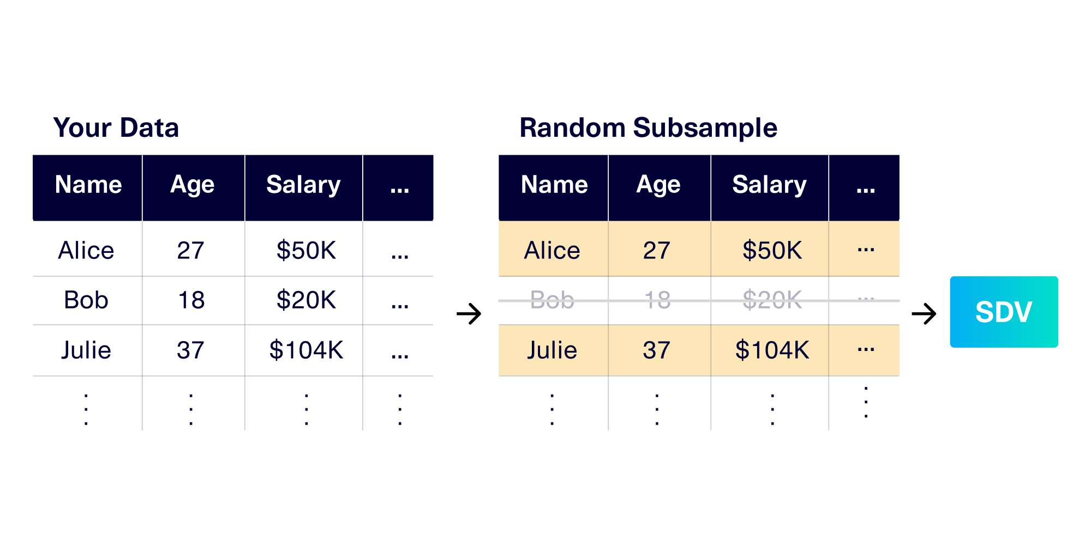Click highlighted $104K in Random Subsample
This screenshot has height=545, width=1091.
pos(772,350)
